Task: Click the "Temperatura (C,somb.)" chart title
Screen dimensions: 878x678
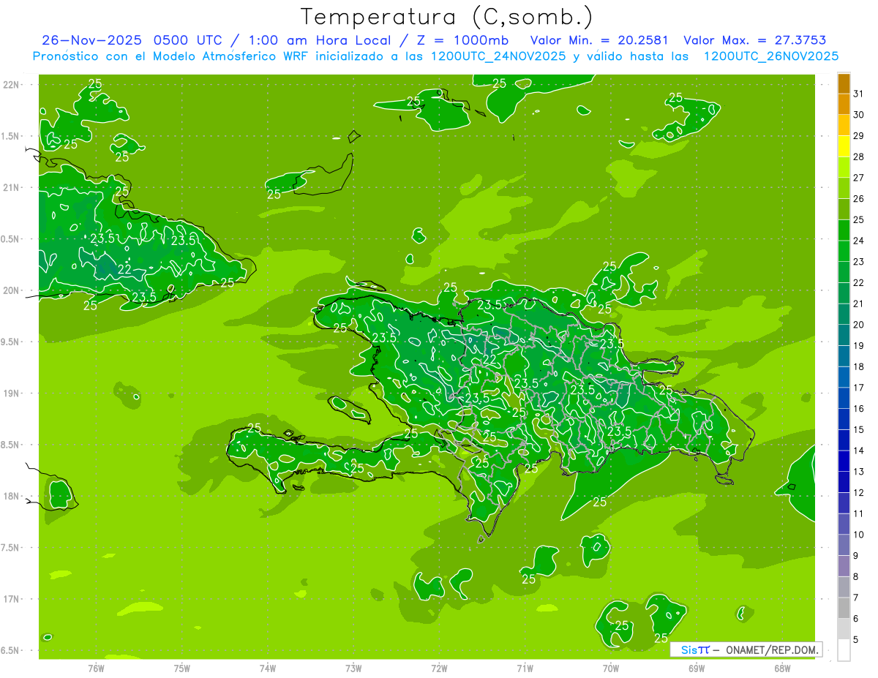Action: [446, 16]
